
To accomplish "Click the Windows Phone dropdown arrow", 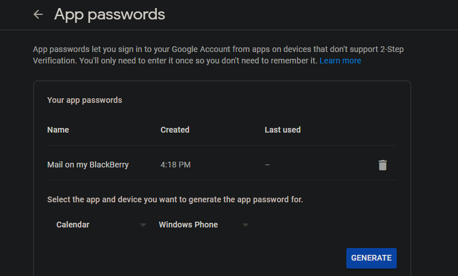I will tap(246, 225).
